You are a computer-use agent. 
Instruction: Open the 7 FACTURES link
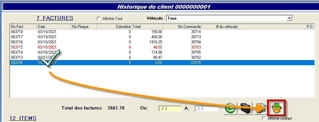[x=55, y=18]
